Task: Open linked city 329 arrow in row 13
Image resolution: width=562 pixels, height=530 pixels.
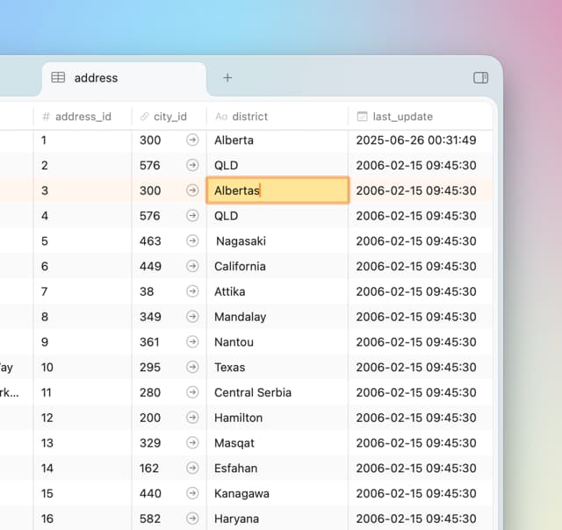Action: pos(192,442)
